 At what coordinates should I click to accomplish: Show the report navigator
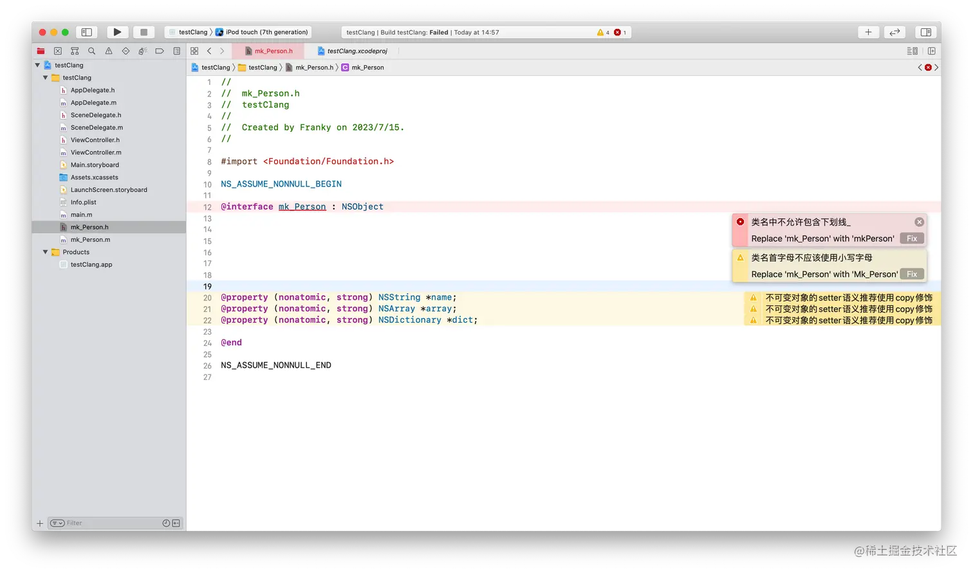(x=177, y=51)
